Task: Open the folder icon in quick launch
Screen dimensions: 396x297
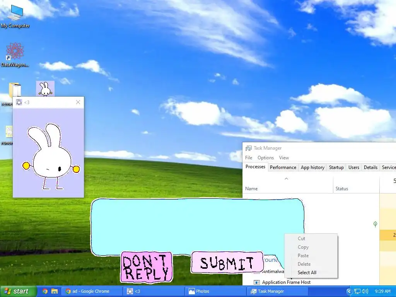Action: (55, 291)
